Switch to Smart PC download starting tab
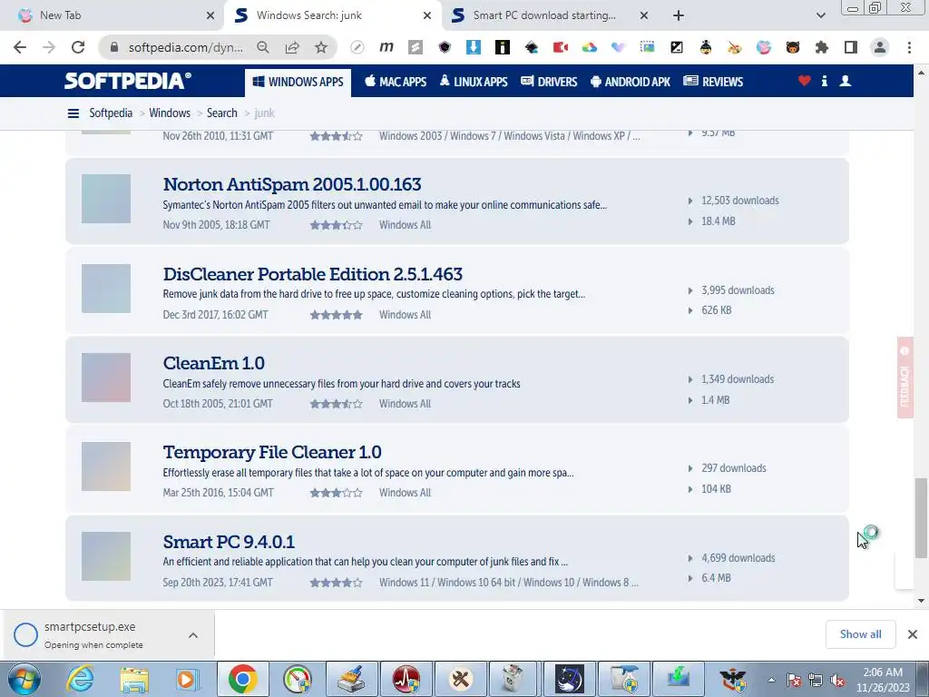929x697 pixels. (x=549, y=15)
